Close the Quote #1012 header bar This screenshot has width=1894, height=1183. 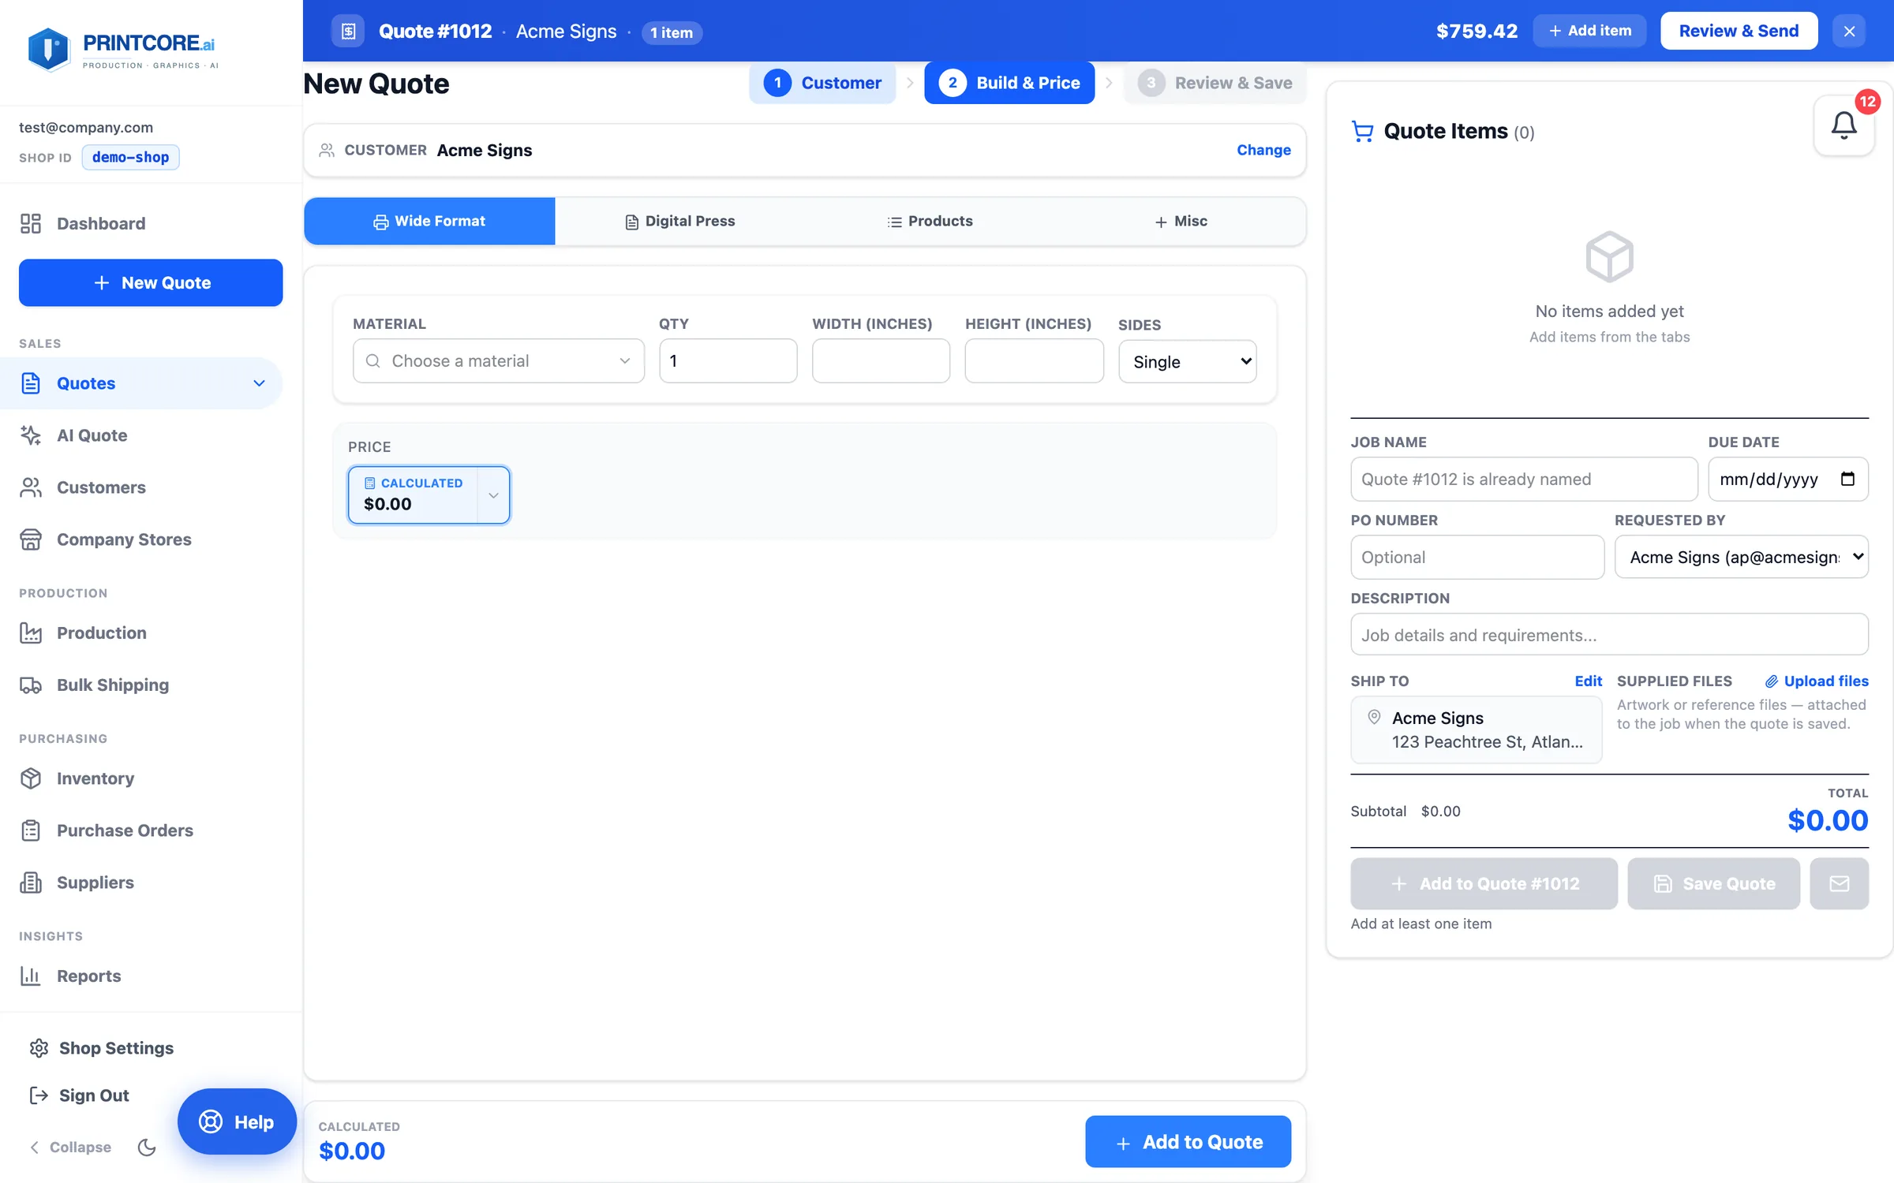(1849, 32)
